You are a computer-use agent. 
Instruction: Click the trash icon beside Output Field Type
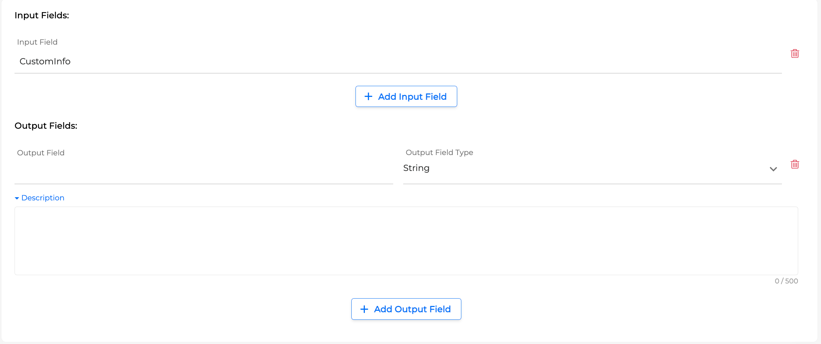tap(795, 164)
